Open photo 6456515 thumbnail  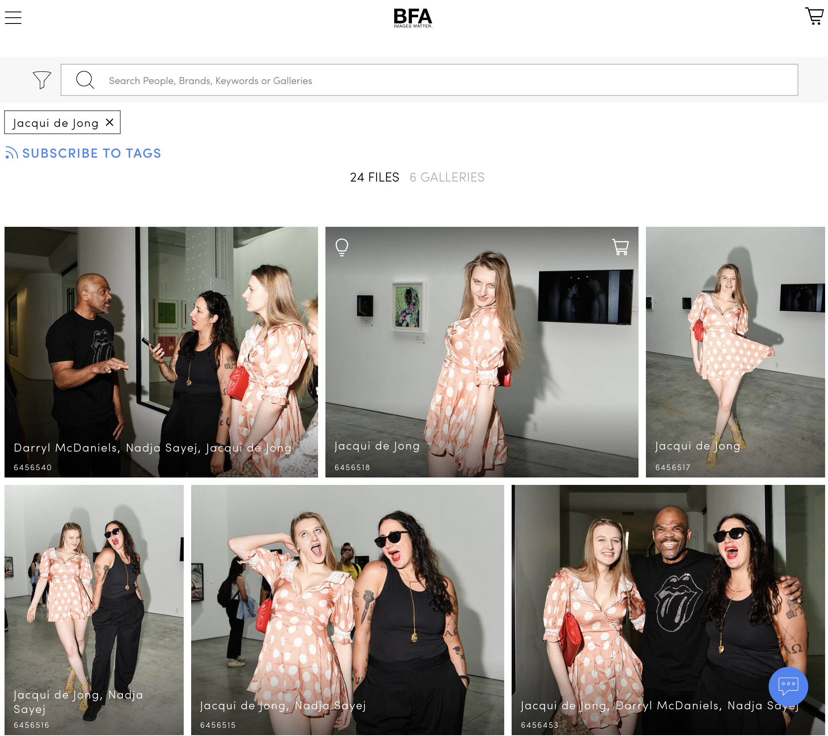pos(347,609)
